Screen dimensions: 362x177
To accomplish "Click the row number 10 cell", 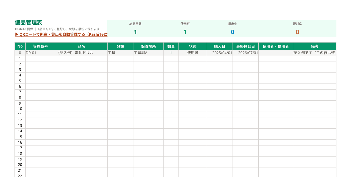I will pos(20,109).
